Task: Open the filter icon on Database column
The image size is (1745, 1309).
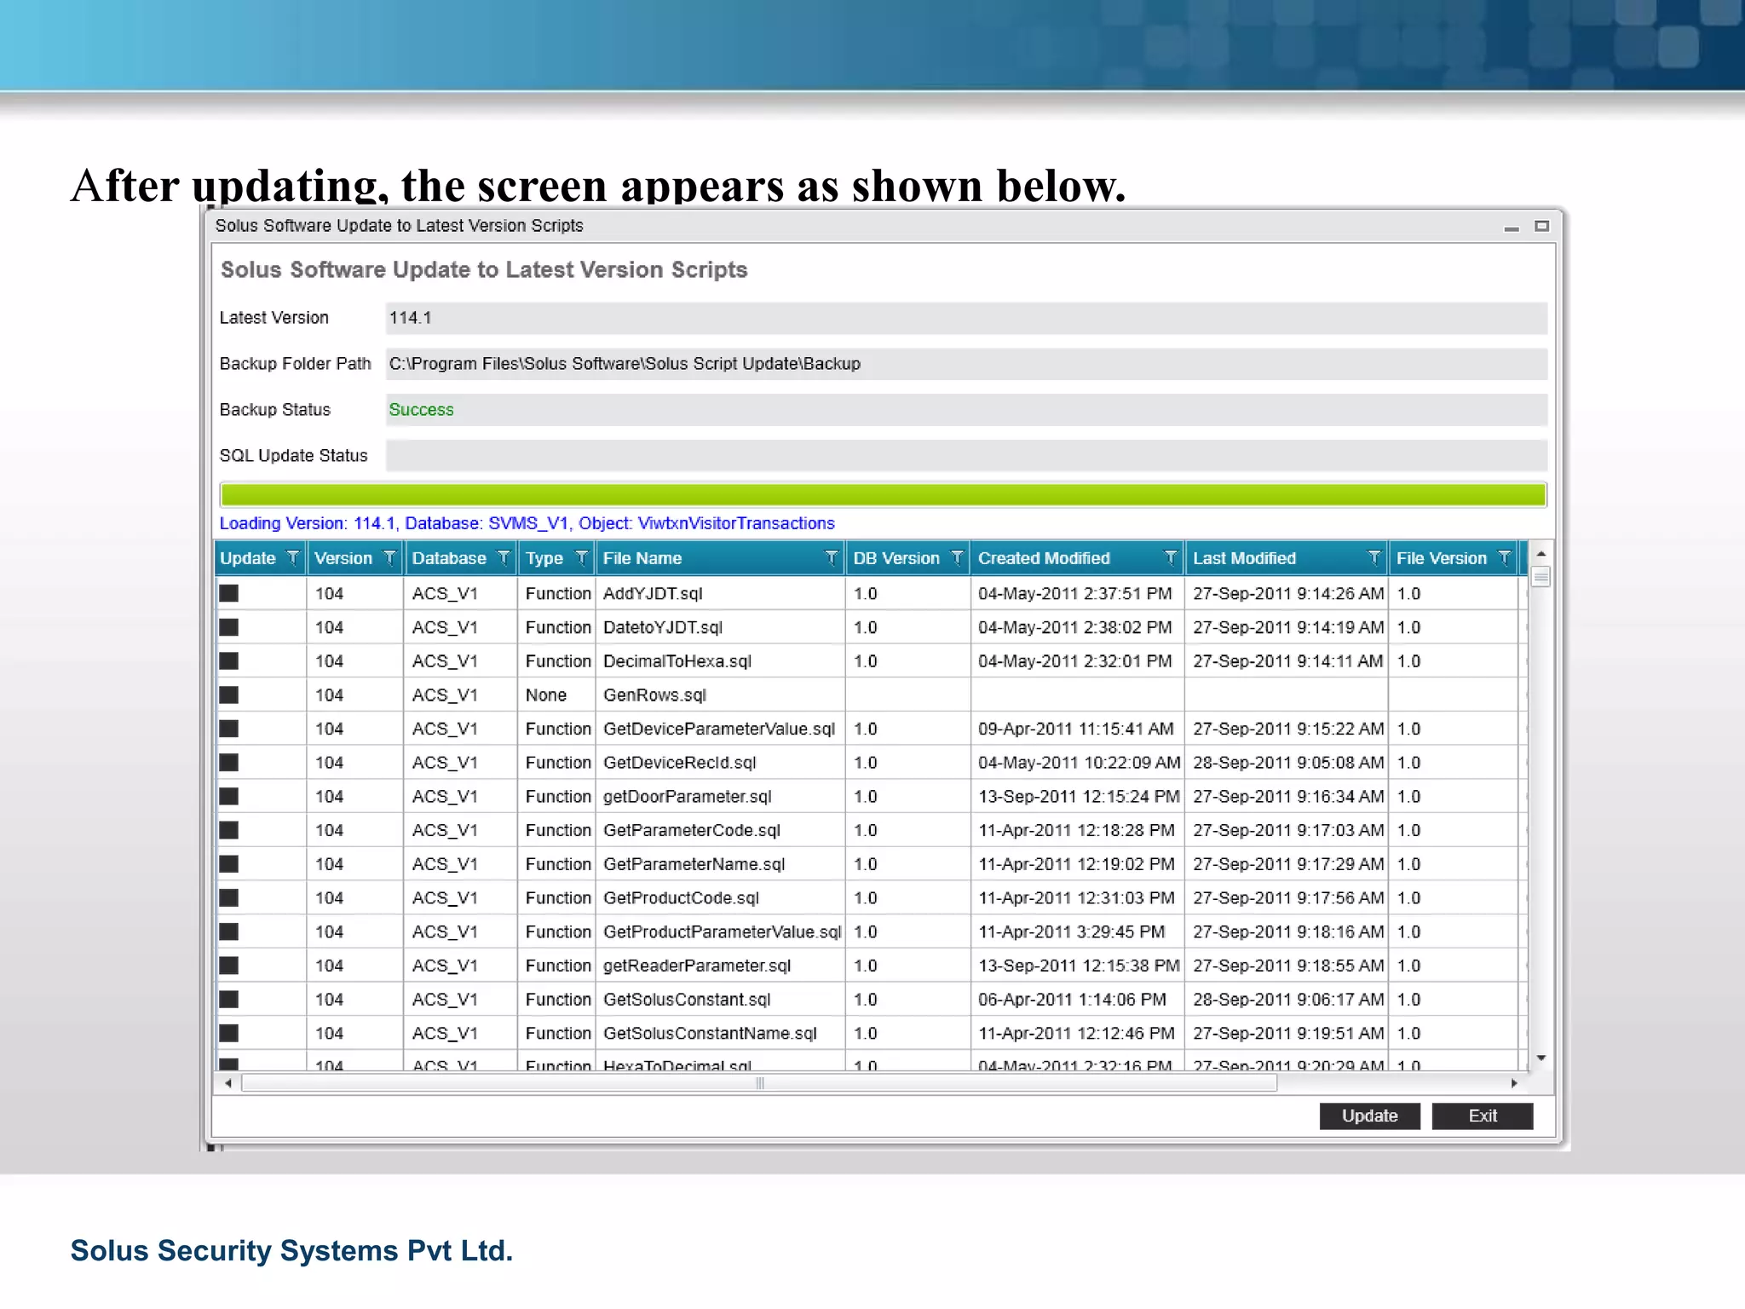Action: 504,558
